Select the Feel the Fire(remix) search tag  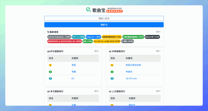59,37
